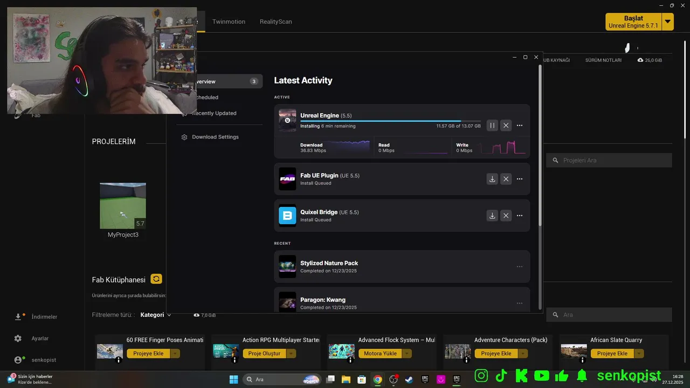Expand arrow next to Motora Yükle button
Image resolution: width=690 pixels, height=388 pixels.
point(407,354)
